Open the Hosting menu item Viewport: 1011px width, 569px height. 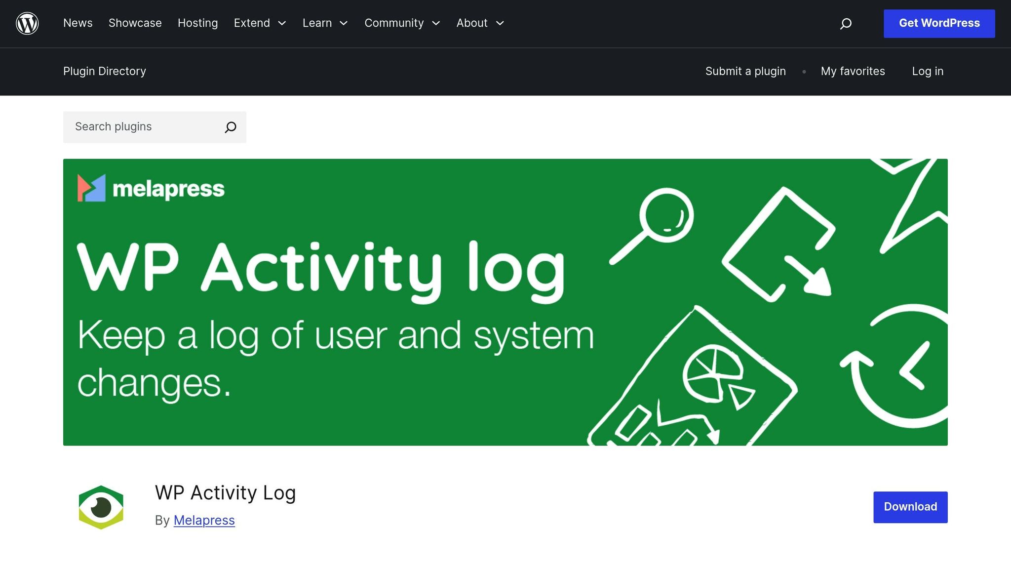197,23
